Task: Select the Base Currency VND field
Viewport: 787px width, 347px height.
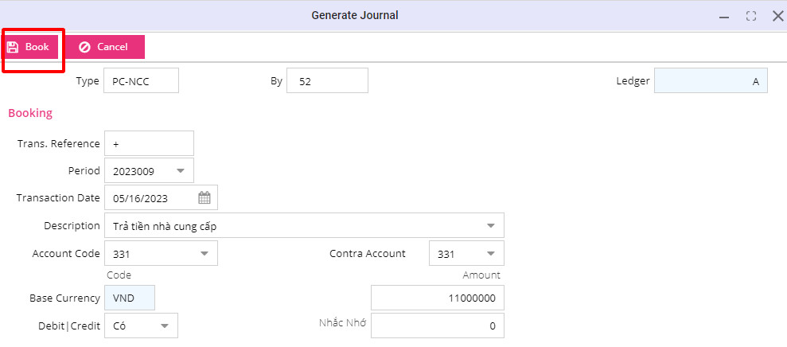Action: pyautogui.click(x=129, y=298)
